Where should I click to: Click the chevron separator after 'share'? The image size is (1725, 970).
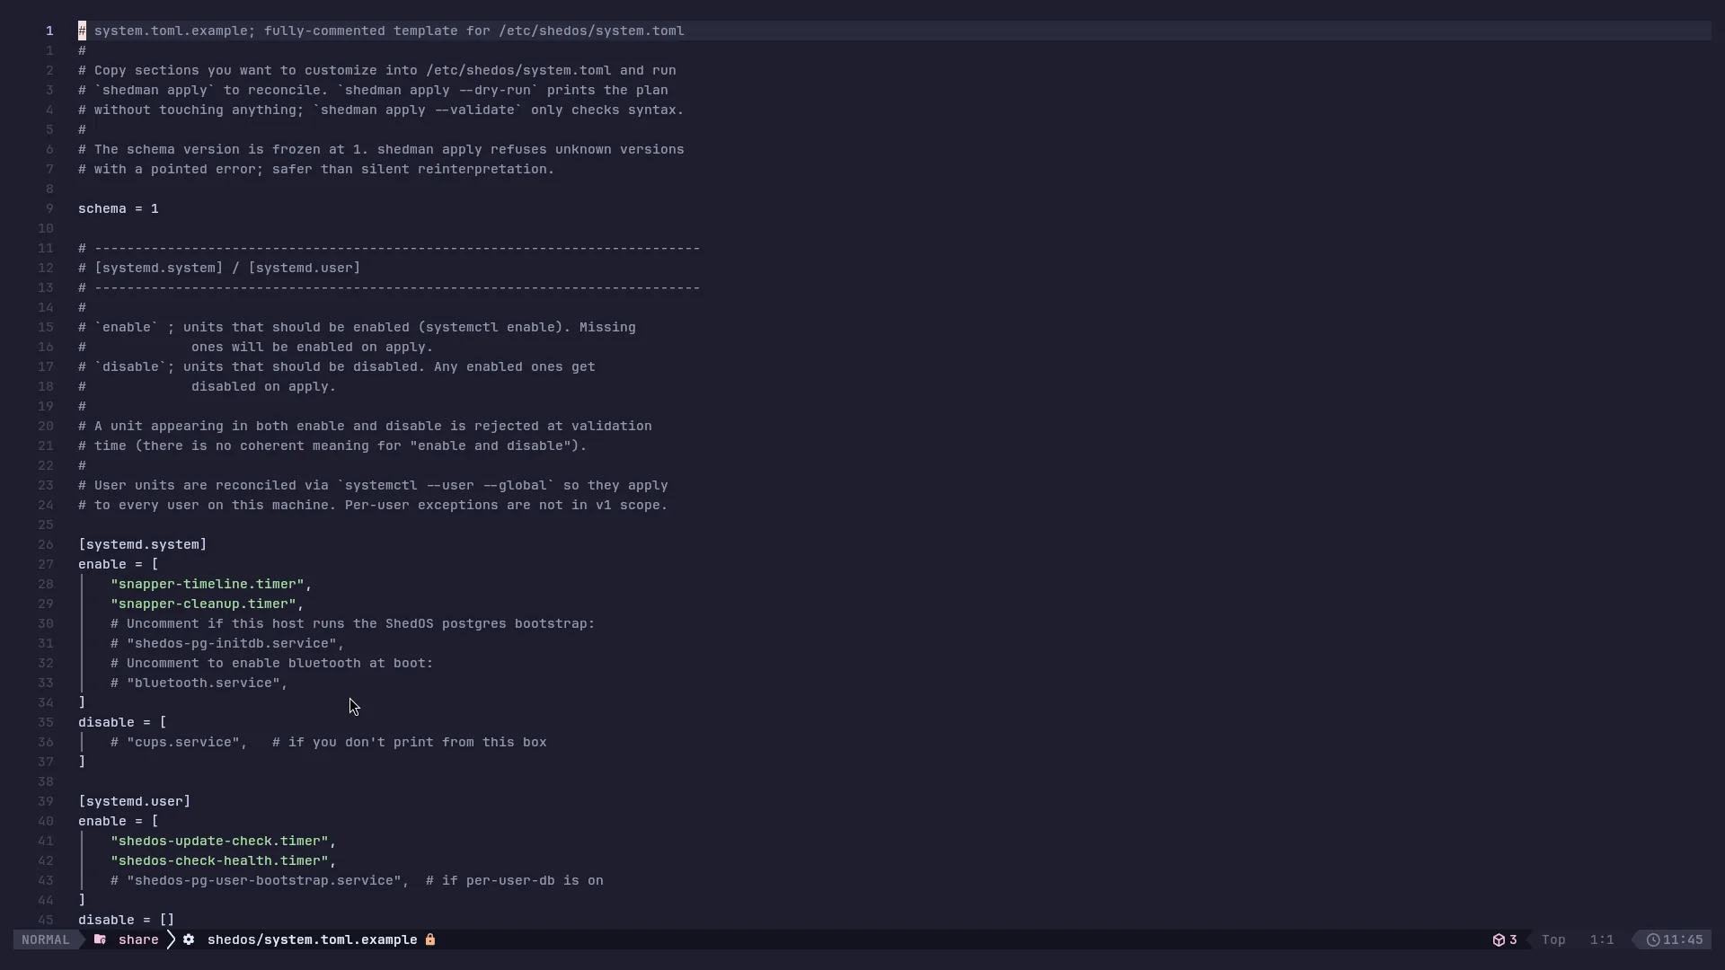tap(171, 939)
